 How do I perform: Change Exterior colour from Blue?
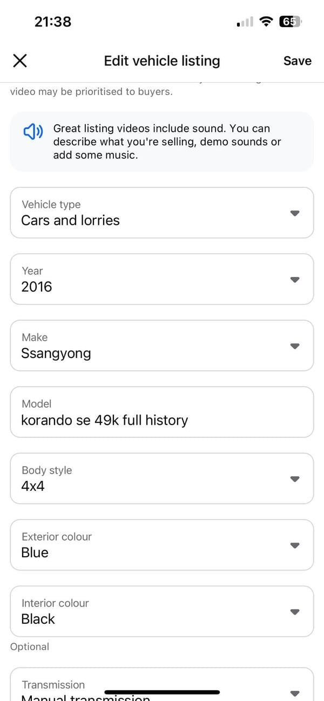[x=162, y=545]
